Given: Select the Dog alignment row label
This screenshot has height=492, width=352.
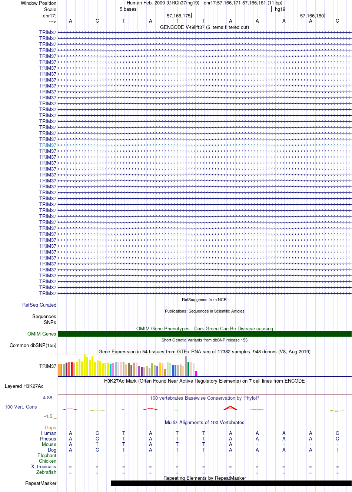Looking at the screenshot, I should (x=52, y=450).
